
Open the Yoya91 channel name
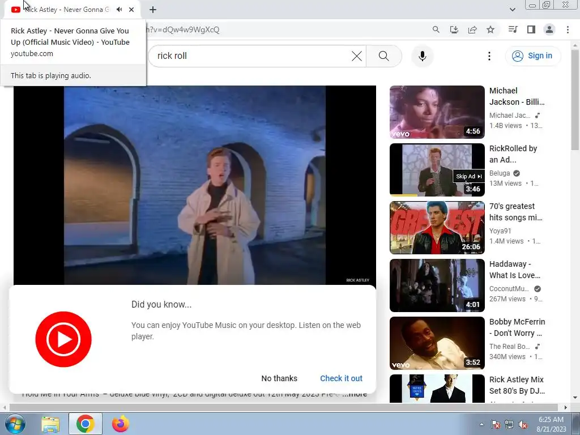(500, 231)
